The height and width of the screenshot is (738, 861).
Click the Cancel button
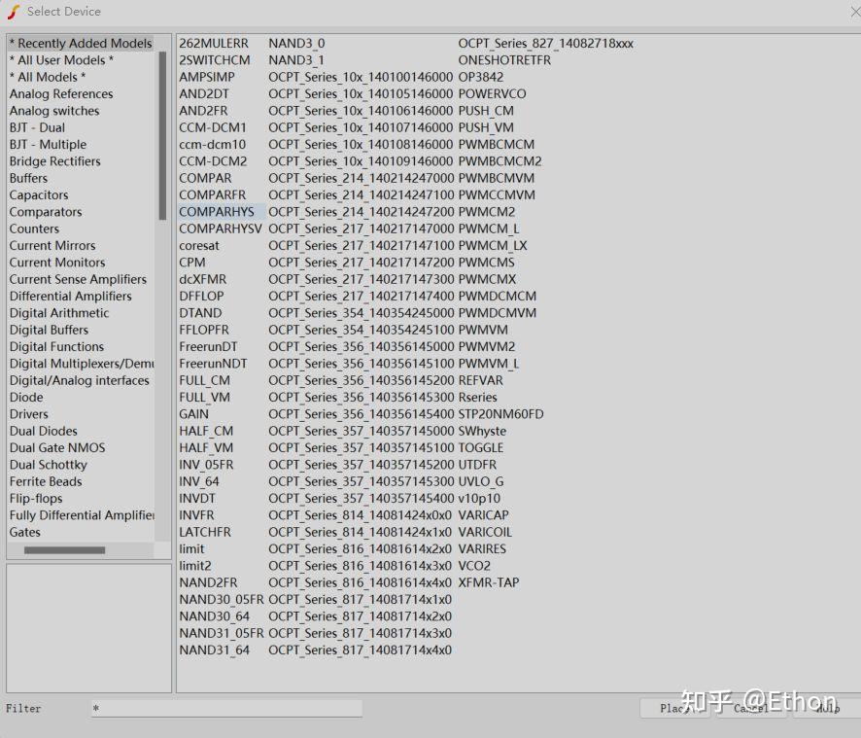click(751, 708)
